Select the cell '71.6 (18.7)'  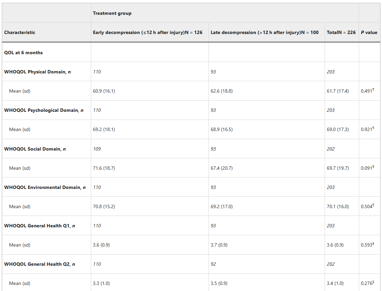click(x=104, y=168)
